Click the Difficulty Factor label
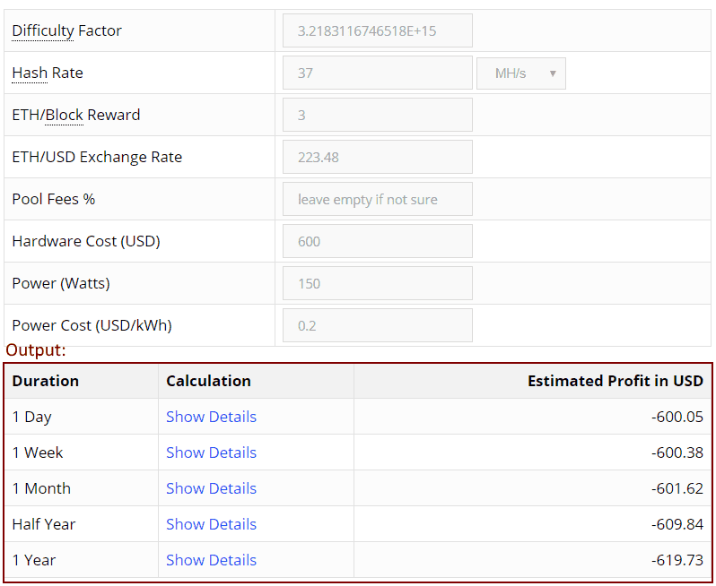The height and width of the screenshot is (586, 716). [66, 30]
